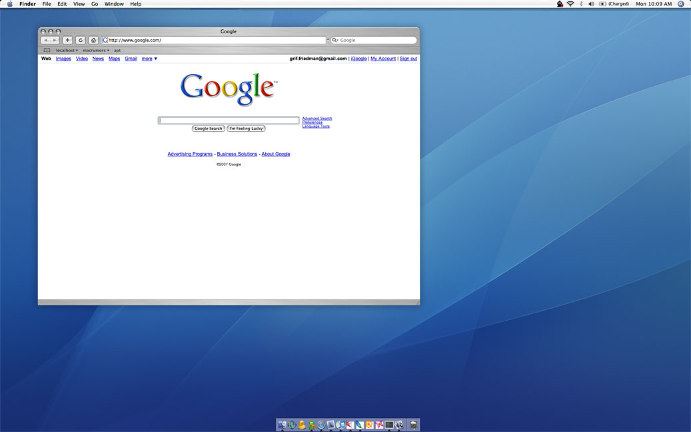
Task: Open the dark monitor app in the Dock
Action: (x=389, y=425)
